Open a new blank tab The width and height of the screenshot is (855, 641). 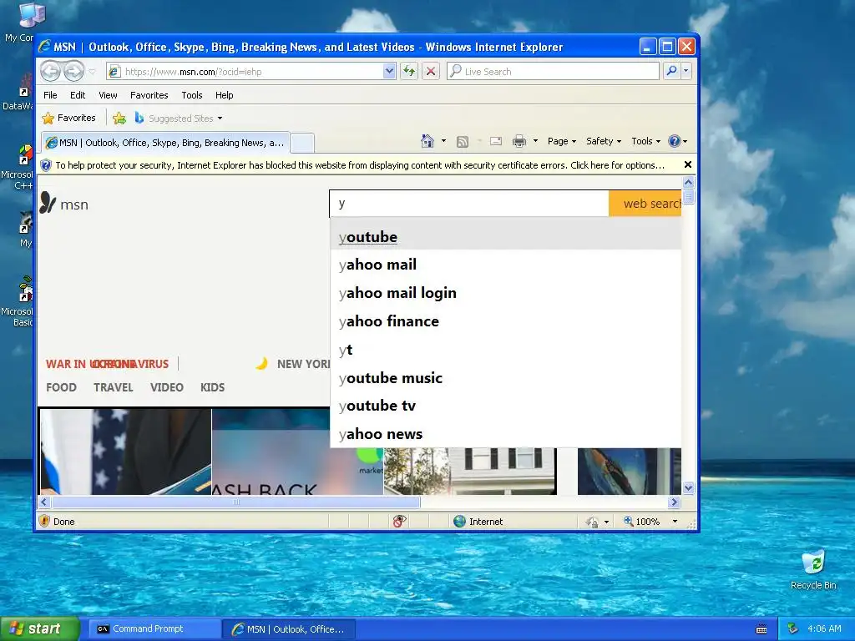[x=302, y=144]
